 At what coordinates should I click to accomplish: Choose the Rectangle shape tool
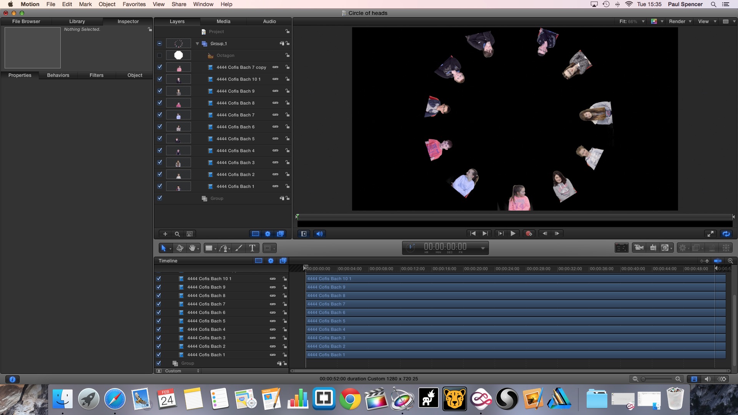[209, 248]
